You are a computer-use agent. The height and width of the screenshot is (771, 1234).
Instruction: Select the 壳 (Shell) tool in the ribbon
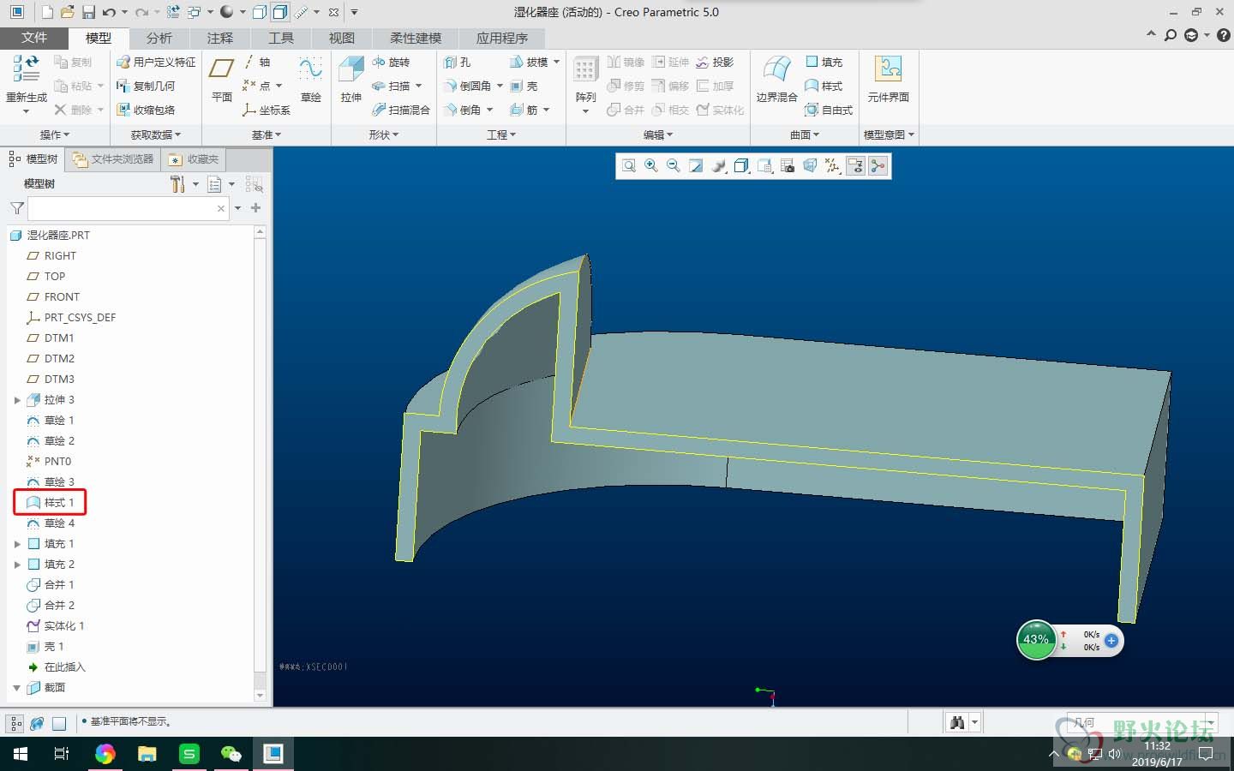pos(524,86)
